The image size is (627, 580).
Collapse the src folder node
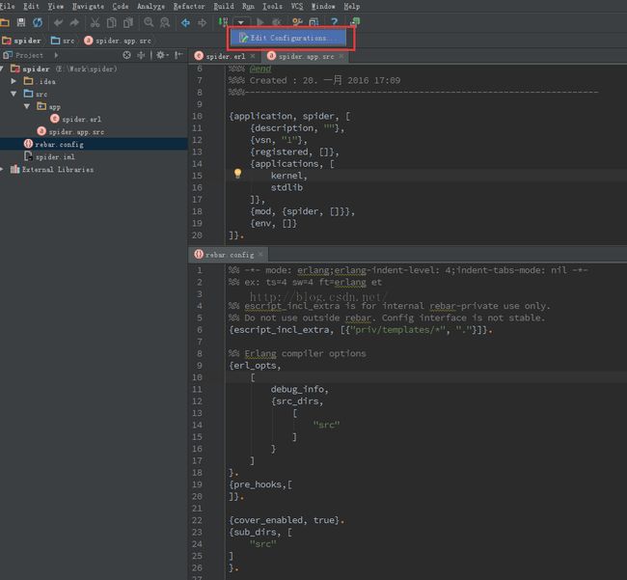(x=14, y=94)
